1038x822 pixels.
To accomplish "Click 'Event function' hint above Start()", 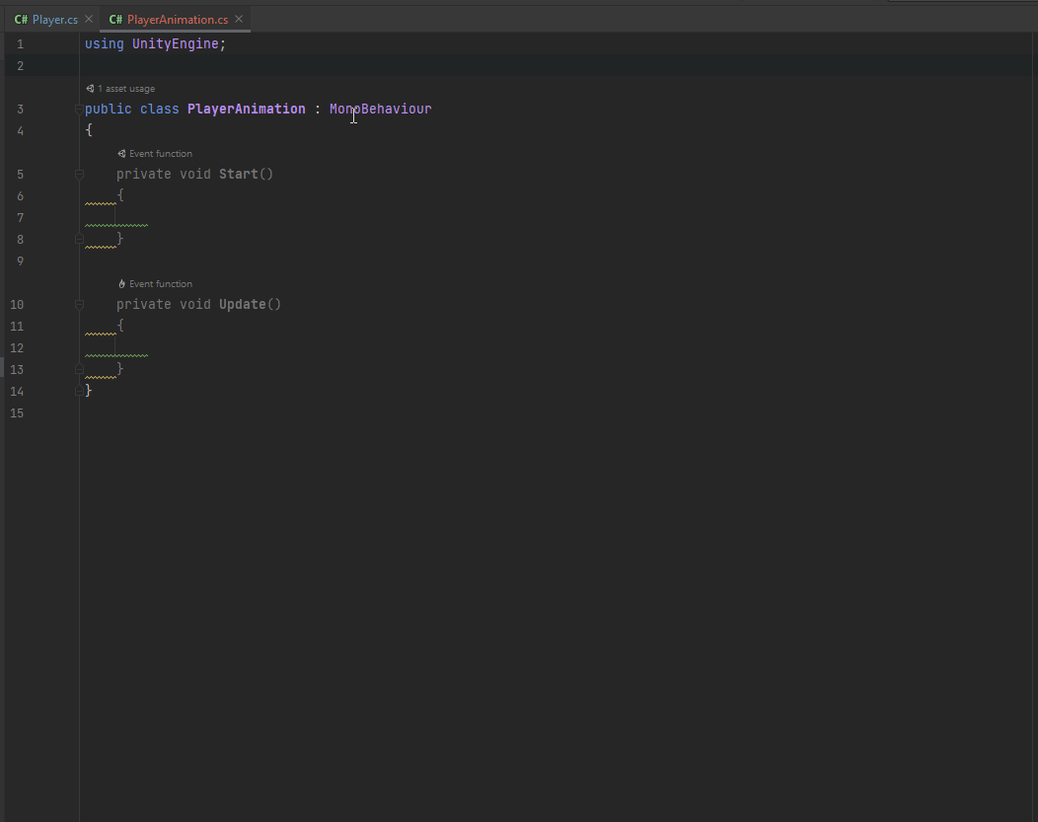I will click(x=160, y=154).
